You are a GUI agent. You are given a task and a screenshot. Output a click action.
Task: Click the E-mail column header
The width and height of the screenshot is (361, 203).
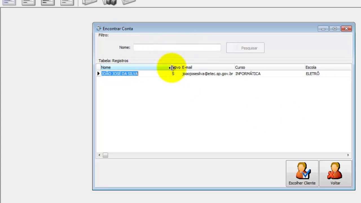208,67
